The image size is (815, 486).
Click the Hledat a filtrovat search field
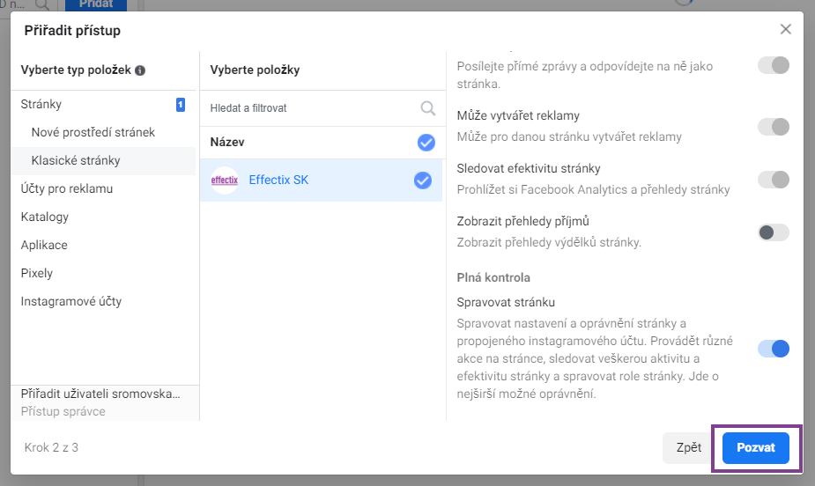pyautogui.click(x=322, y=108)
